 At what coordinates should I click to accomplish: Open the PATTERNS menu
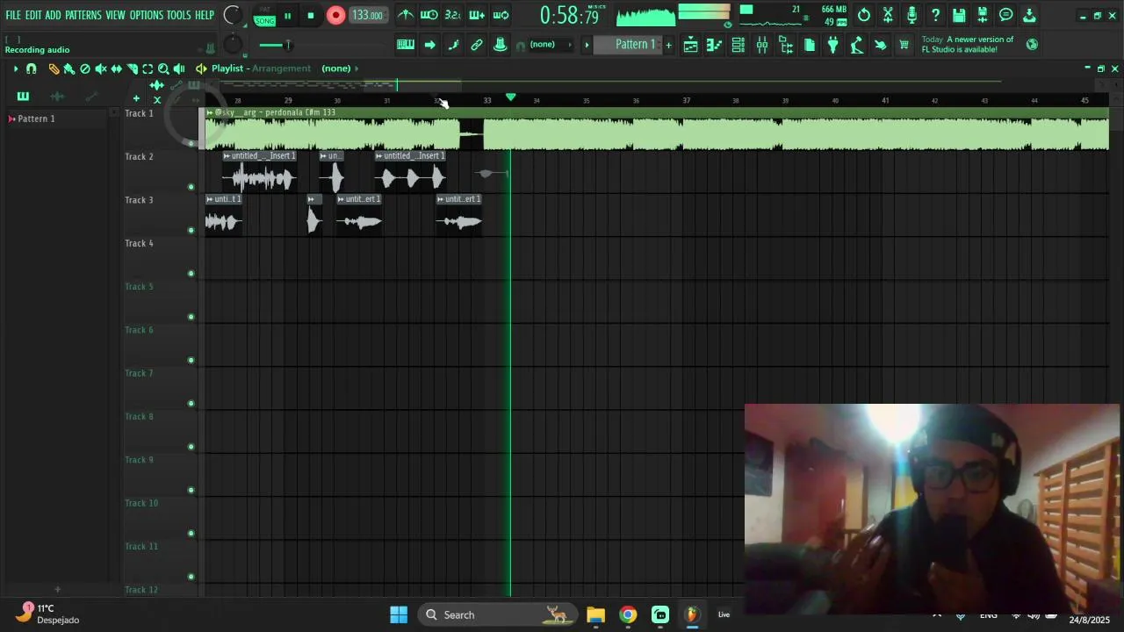coord(83,15)
